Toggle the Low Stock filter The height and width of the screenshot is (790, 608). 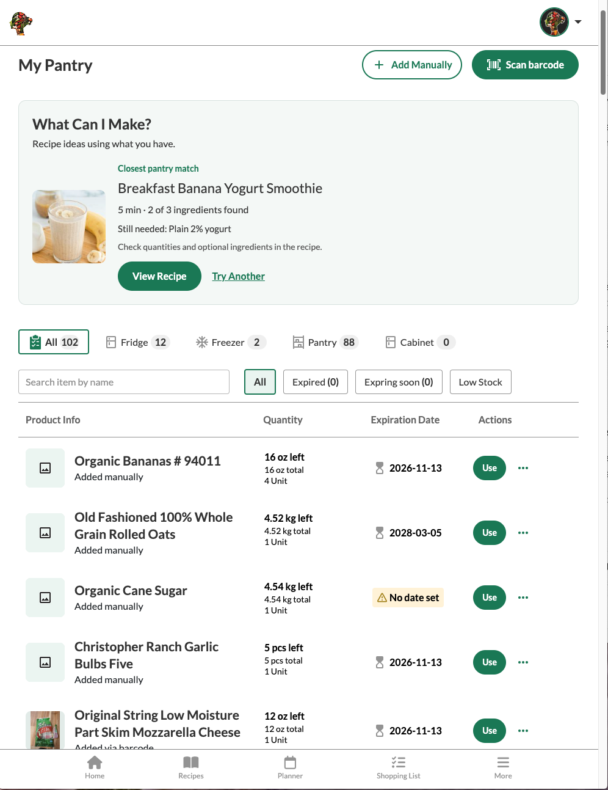pos(480,382)
